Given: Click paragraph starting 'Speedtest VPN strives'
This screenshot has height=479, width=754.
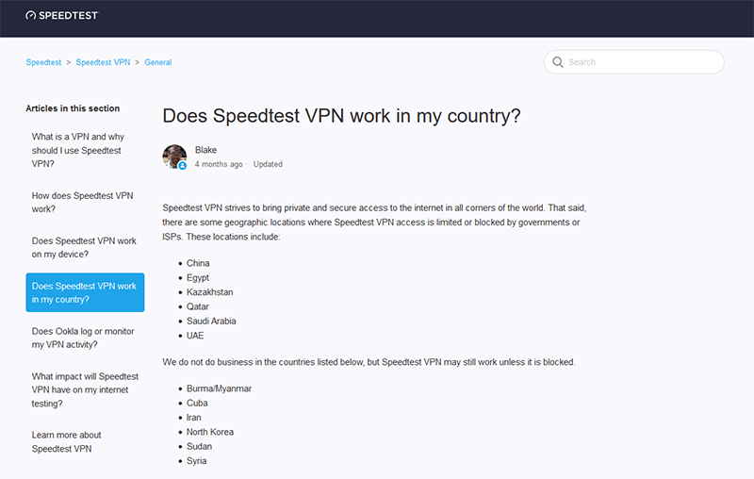Looking at the screenshot, I should point(374,223).
